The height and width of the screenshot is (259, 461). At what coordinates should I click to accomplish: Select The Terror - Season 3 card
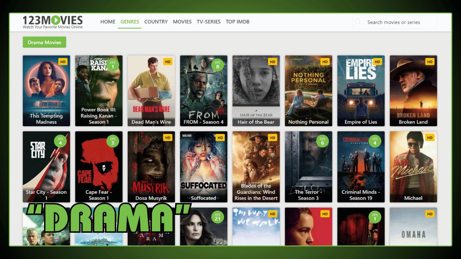tap(308, 167)
